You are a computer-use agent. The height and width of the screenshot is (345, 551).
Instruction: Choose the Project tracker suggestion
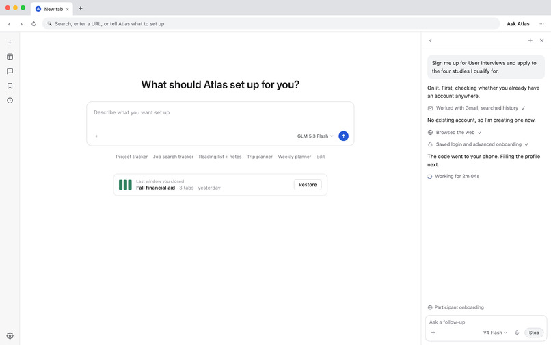tap(132, 157)
